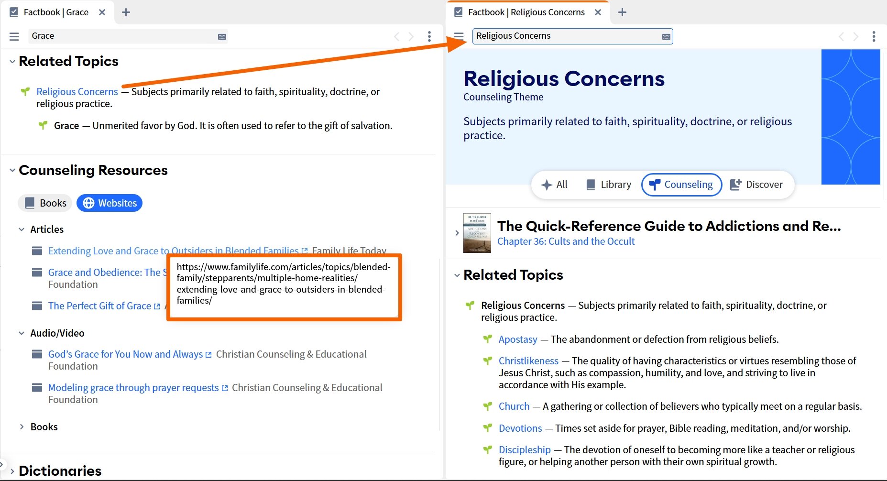Select the Library filter in Religious Concerns

tap(608, 185)
